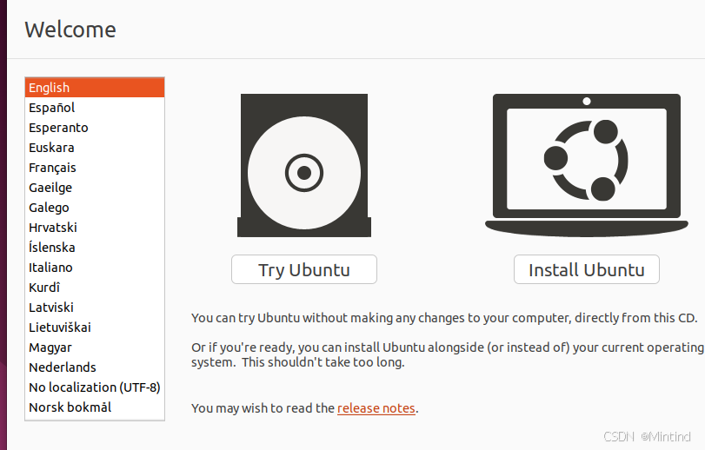Image resolution: width=705 pixels, height=450 pixels.
Task: Select No localization (UTF-8) entry
Action: pos(95,387)
